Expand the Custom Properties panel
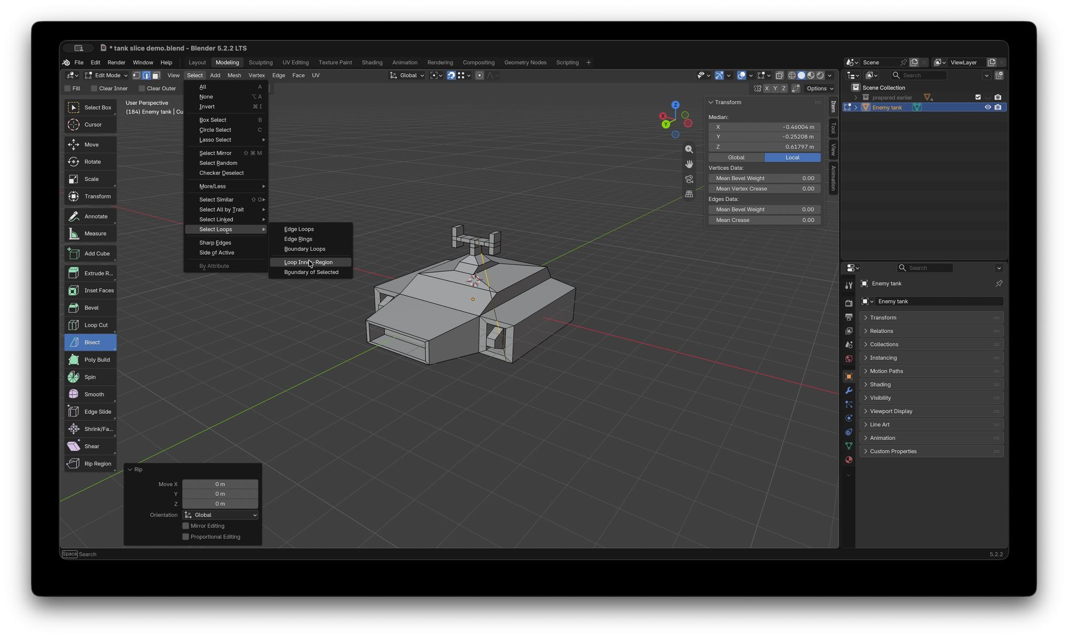1068x638 pixels. (x=931, y=451)
